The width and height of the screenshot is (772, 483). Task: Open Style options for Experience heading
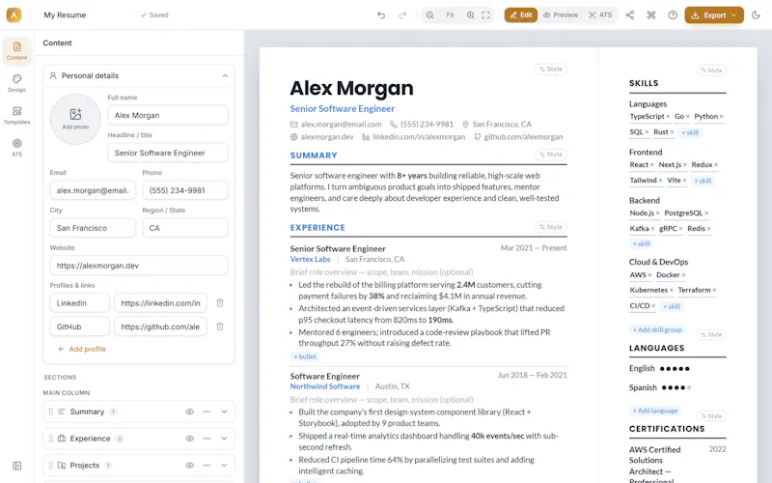[x=551, y=227]
